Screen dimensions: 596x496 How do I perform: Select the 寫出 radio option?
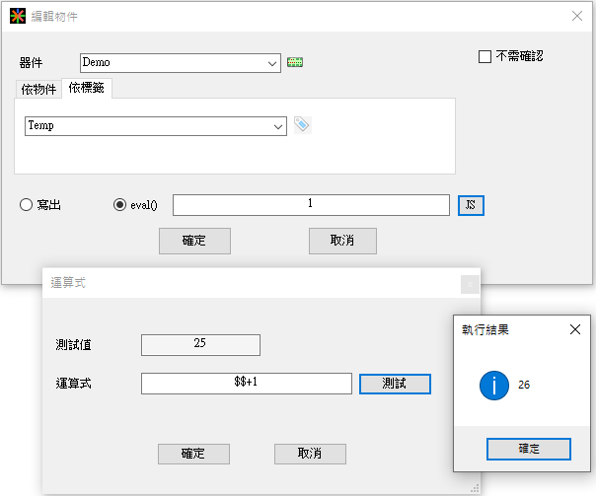[x=27, y=205]
